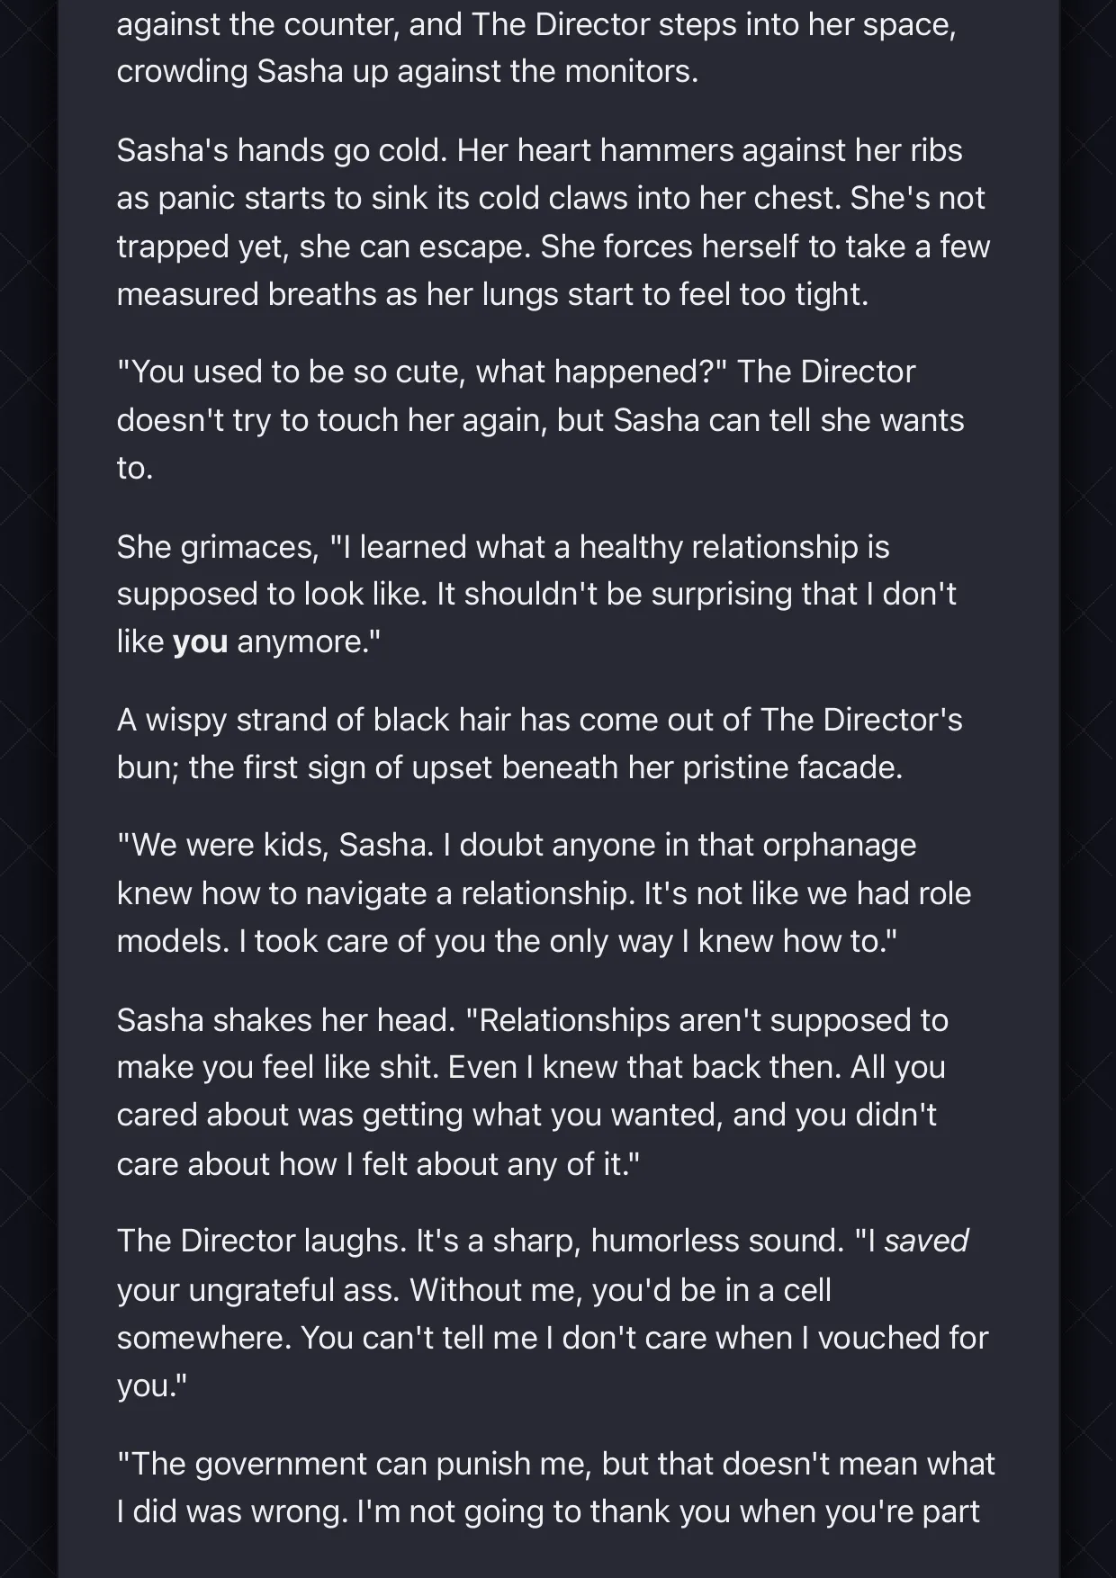
Task: Click the bold word "you" in Sasha's reply
Action: 200,642
